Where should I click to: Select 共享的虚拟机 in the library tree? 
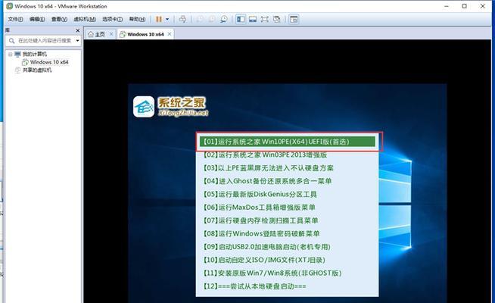coord(37,70)
